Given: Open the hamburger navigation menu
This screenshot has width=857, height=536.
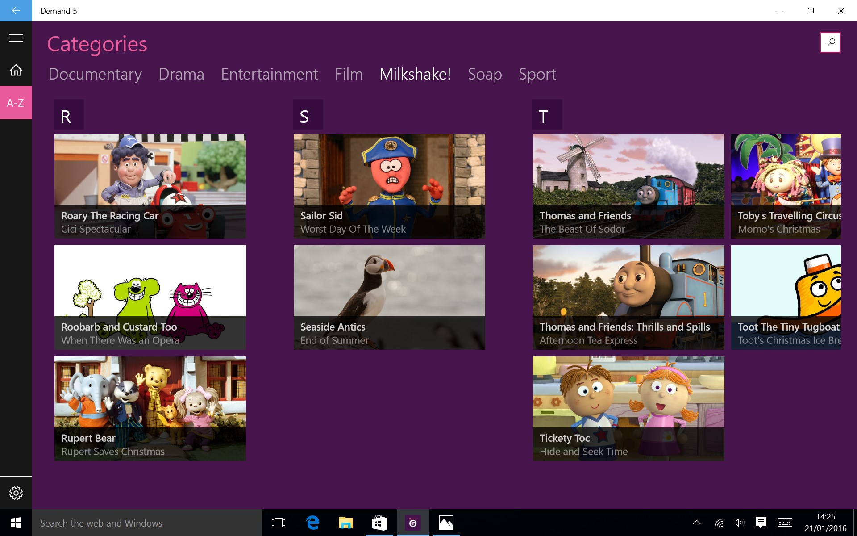Looking at the screenshot, I should (16, 38).
